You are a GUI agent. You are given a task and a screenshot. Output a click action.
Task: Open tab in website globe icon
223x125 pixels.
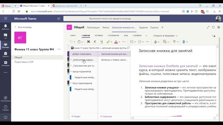pos(218,27)
